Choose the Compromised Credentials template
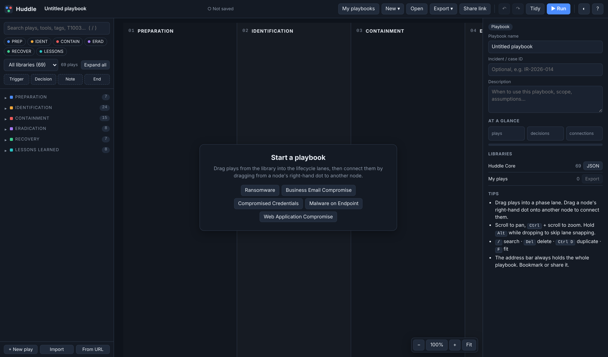The image size is (608, 357). (268, 204)
